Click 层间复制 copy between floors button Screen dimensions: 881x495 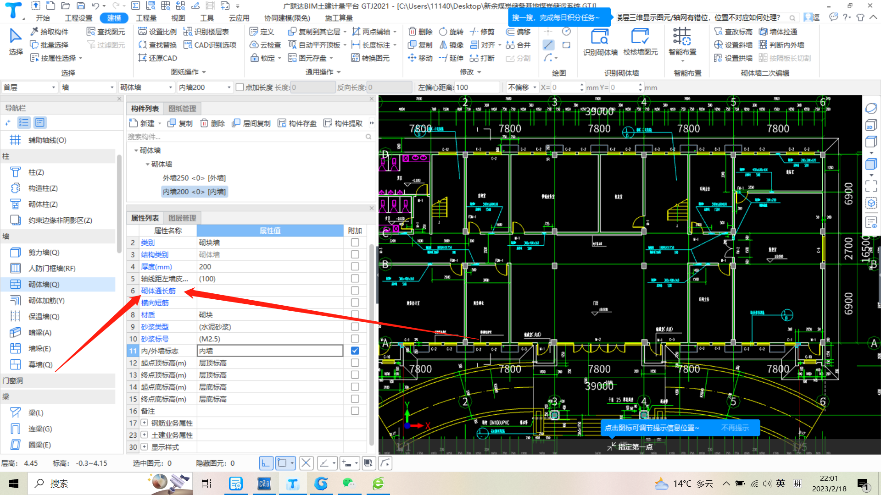(251, 123)
